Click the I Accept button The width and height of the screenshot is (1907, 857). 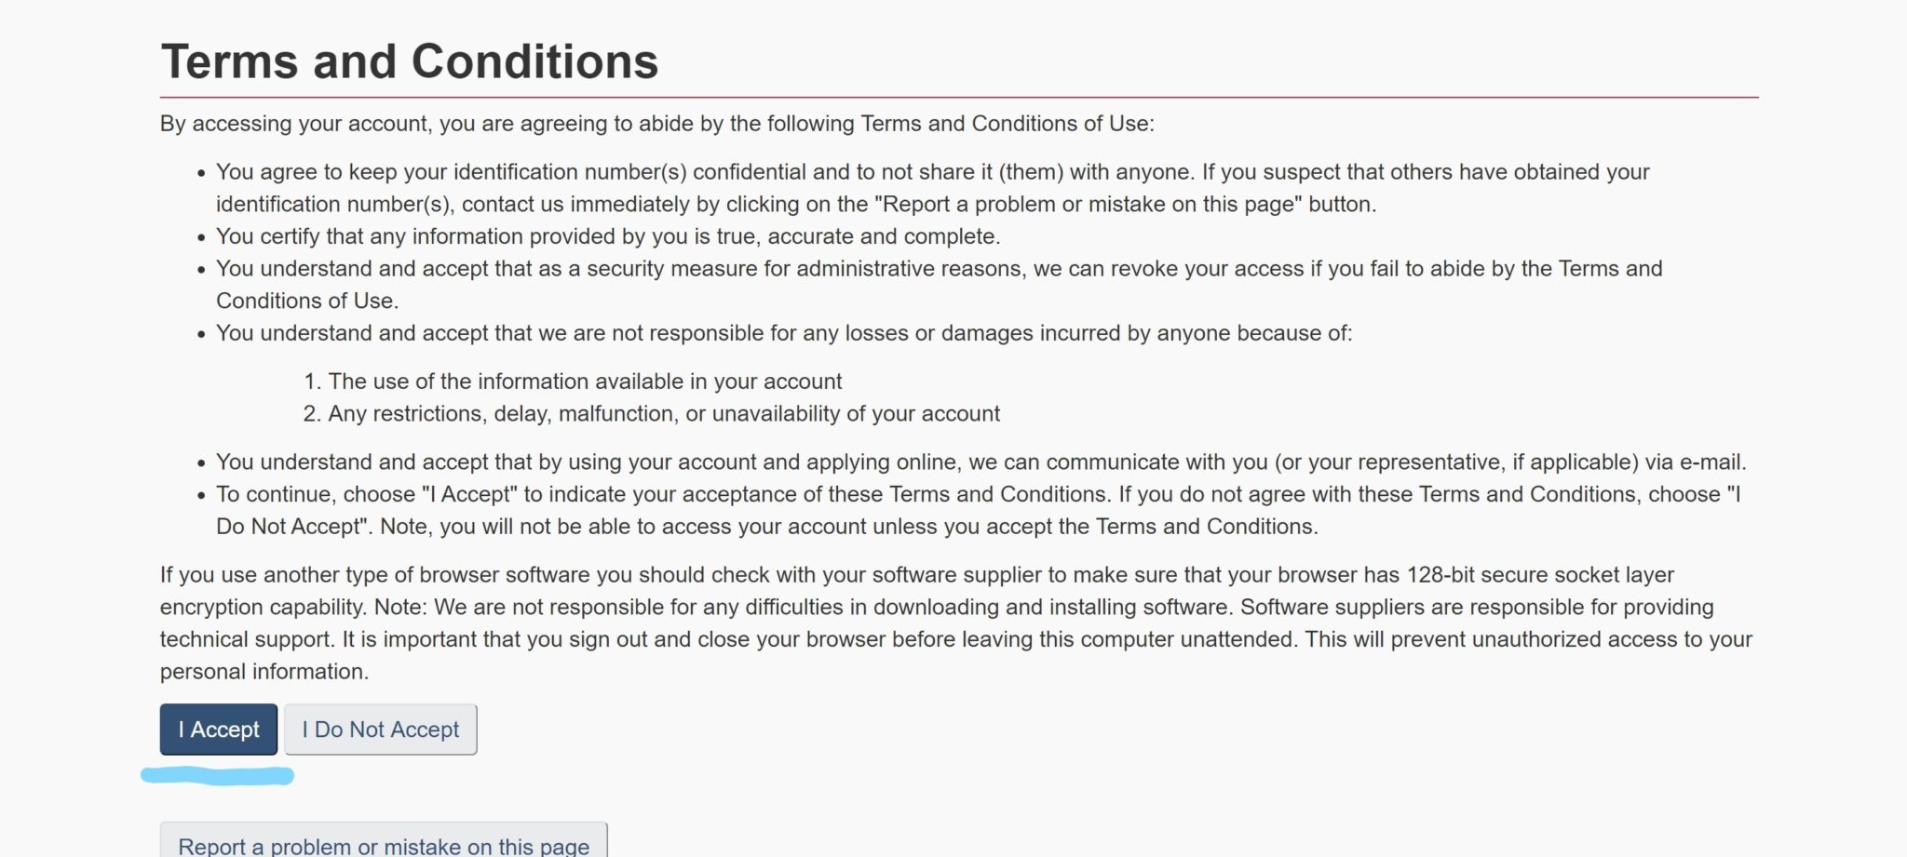(x=219, y=729)
